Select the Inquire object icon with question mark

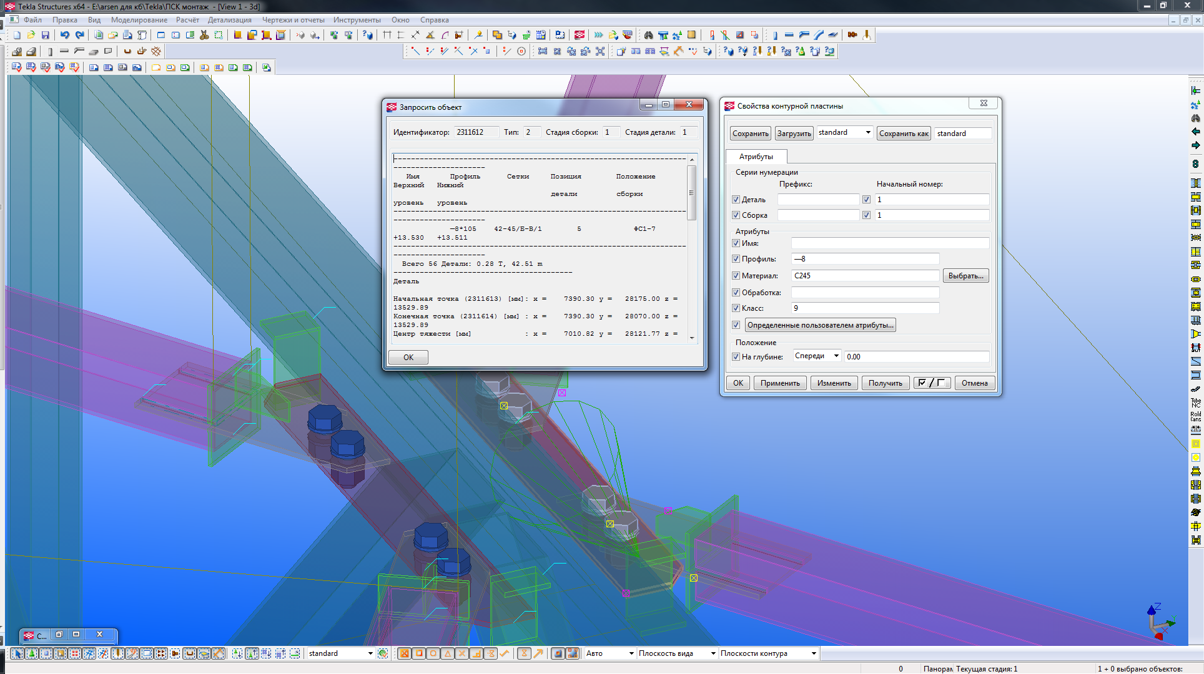click(x=368, y=35)
